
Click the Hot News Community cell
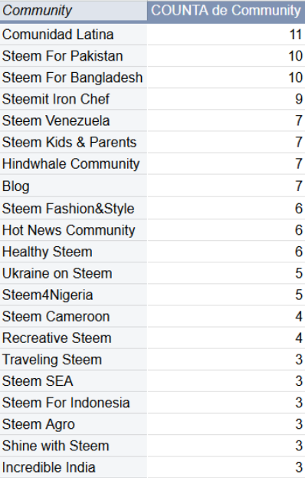pos(74,230)
